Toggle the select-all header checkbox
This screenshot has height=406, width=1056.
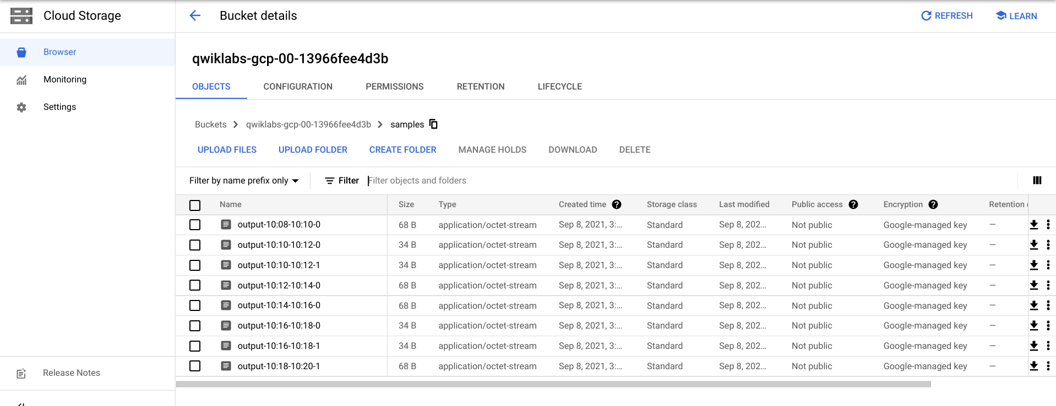195,205
